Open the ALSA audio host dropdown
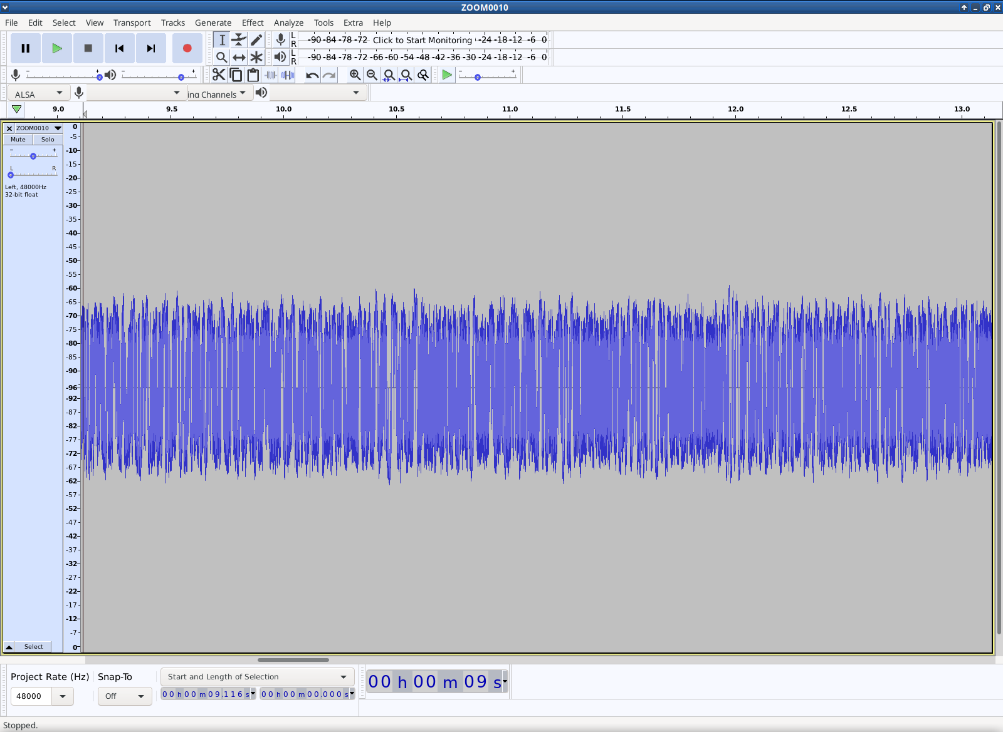 pos(38,93)
